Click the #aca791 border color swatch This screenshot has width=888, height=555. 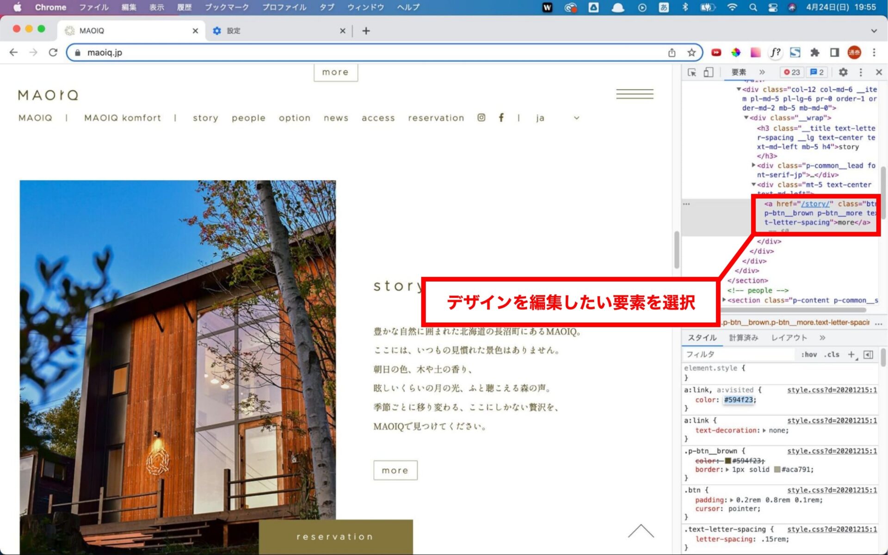pos(777,469)
